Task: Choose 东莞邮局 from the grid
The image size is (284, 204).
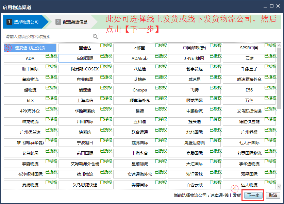Action: 85,79
